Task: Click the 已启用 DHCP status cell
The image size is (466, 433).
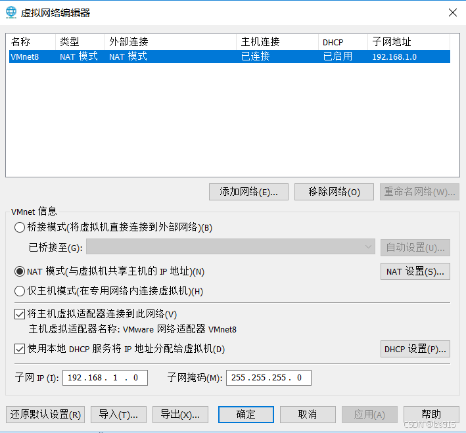Action: [338, 57]
